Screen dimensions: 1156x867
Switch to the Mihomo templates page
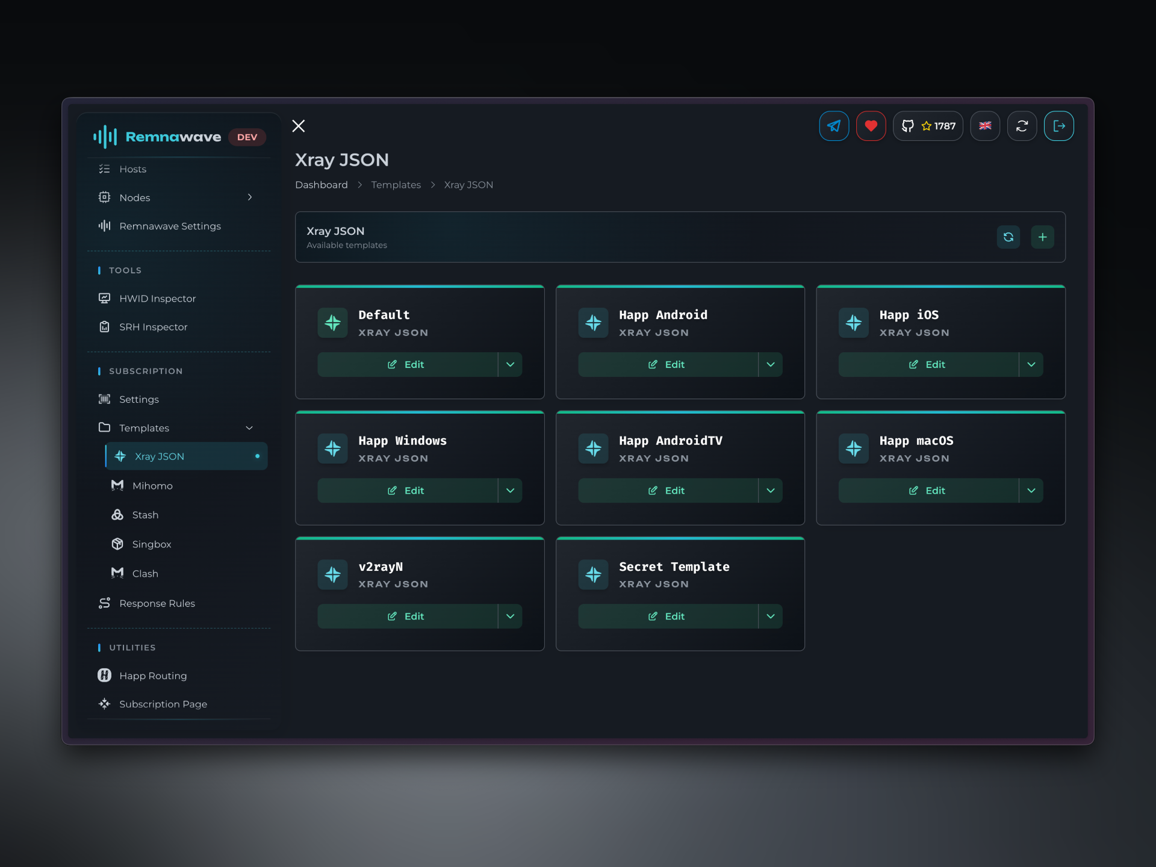pyautogui.click(x=152, y=485)
